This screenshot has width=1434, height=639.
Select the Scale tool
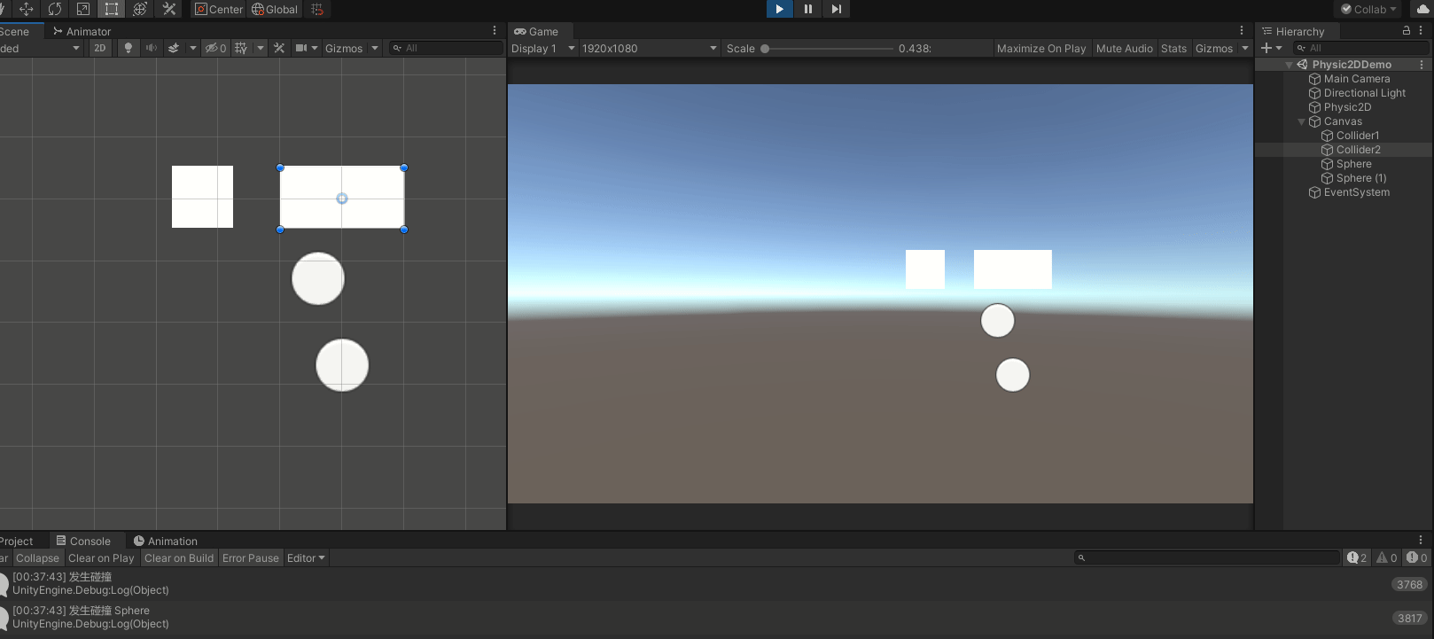pos(82,9)
